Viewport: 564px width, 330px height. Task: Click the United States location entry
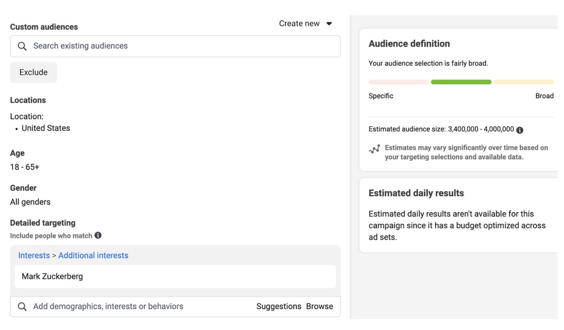[46, 128]
